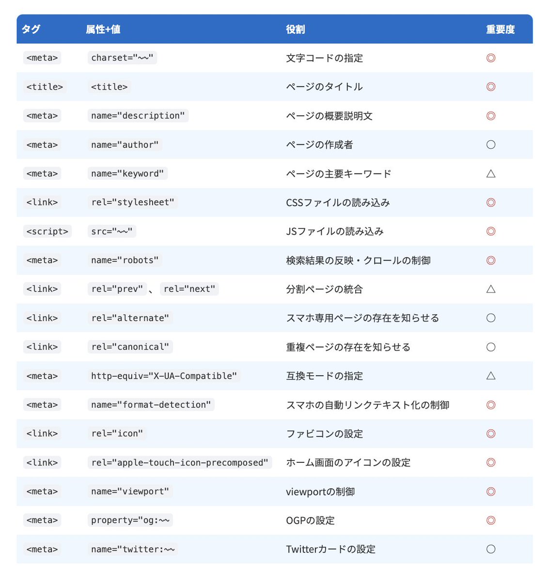This screenshot has height=581, width=550.
Task: Select name="robots" code cell
Action: point(125,260)
